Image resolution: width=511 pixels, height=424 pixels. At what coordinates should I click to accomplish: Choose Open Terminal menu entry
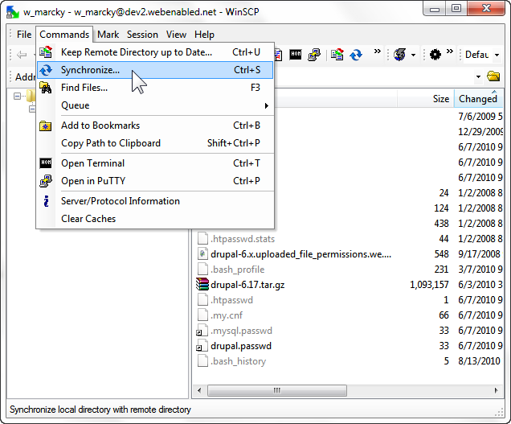click(x=155, y=163)
